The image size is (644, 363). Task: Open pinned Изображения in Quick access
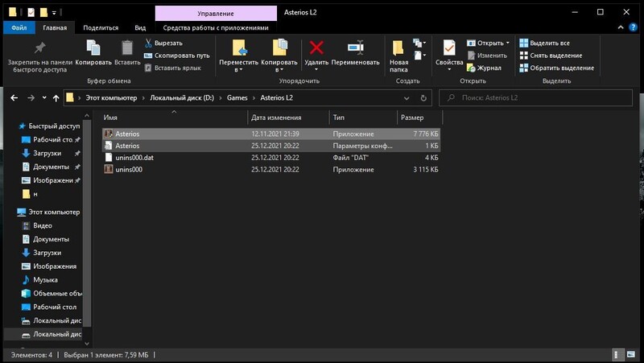pos(51,180)
